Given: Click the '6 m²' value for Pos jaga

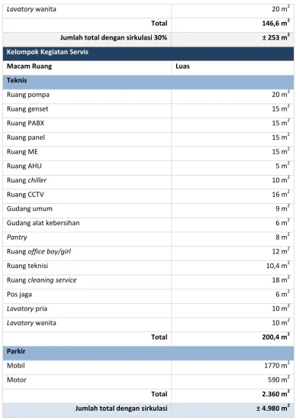Looking at the screenshot, I should pos(282,294).
